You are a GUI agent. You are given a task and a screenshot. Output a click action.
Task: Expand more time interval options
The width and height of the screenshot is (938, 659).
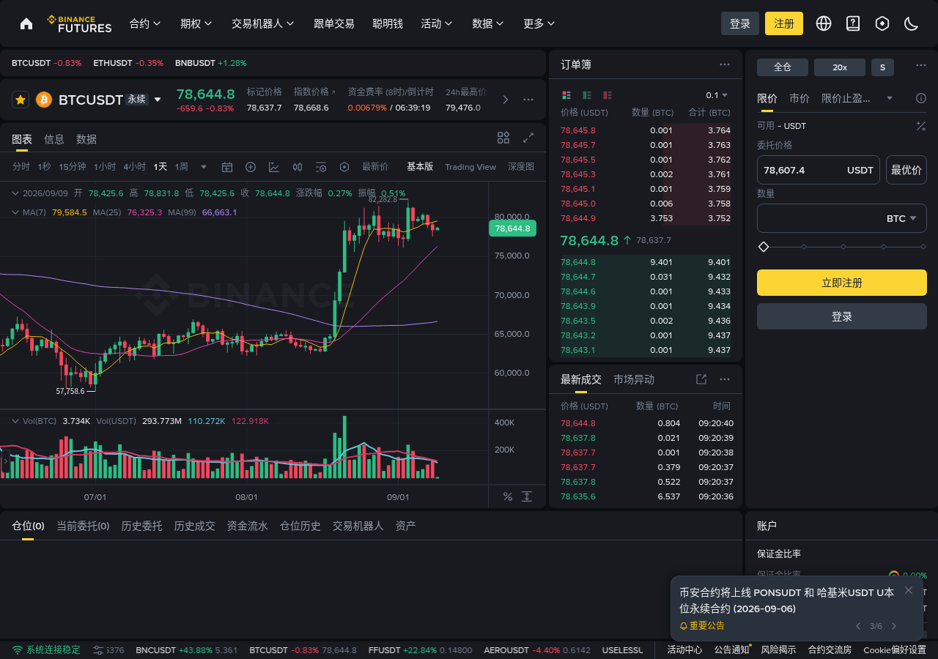pos(204,167)
